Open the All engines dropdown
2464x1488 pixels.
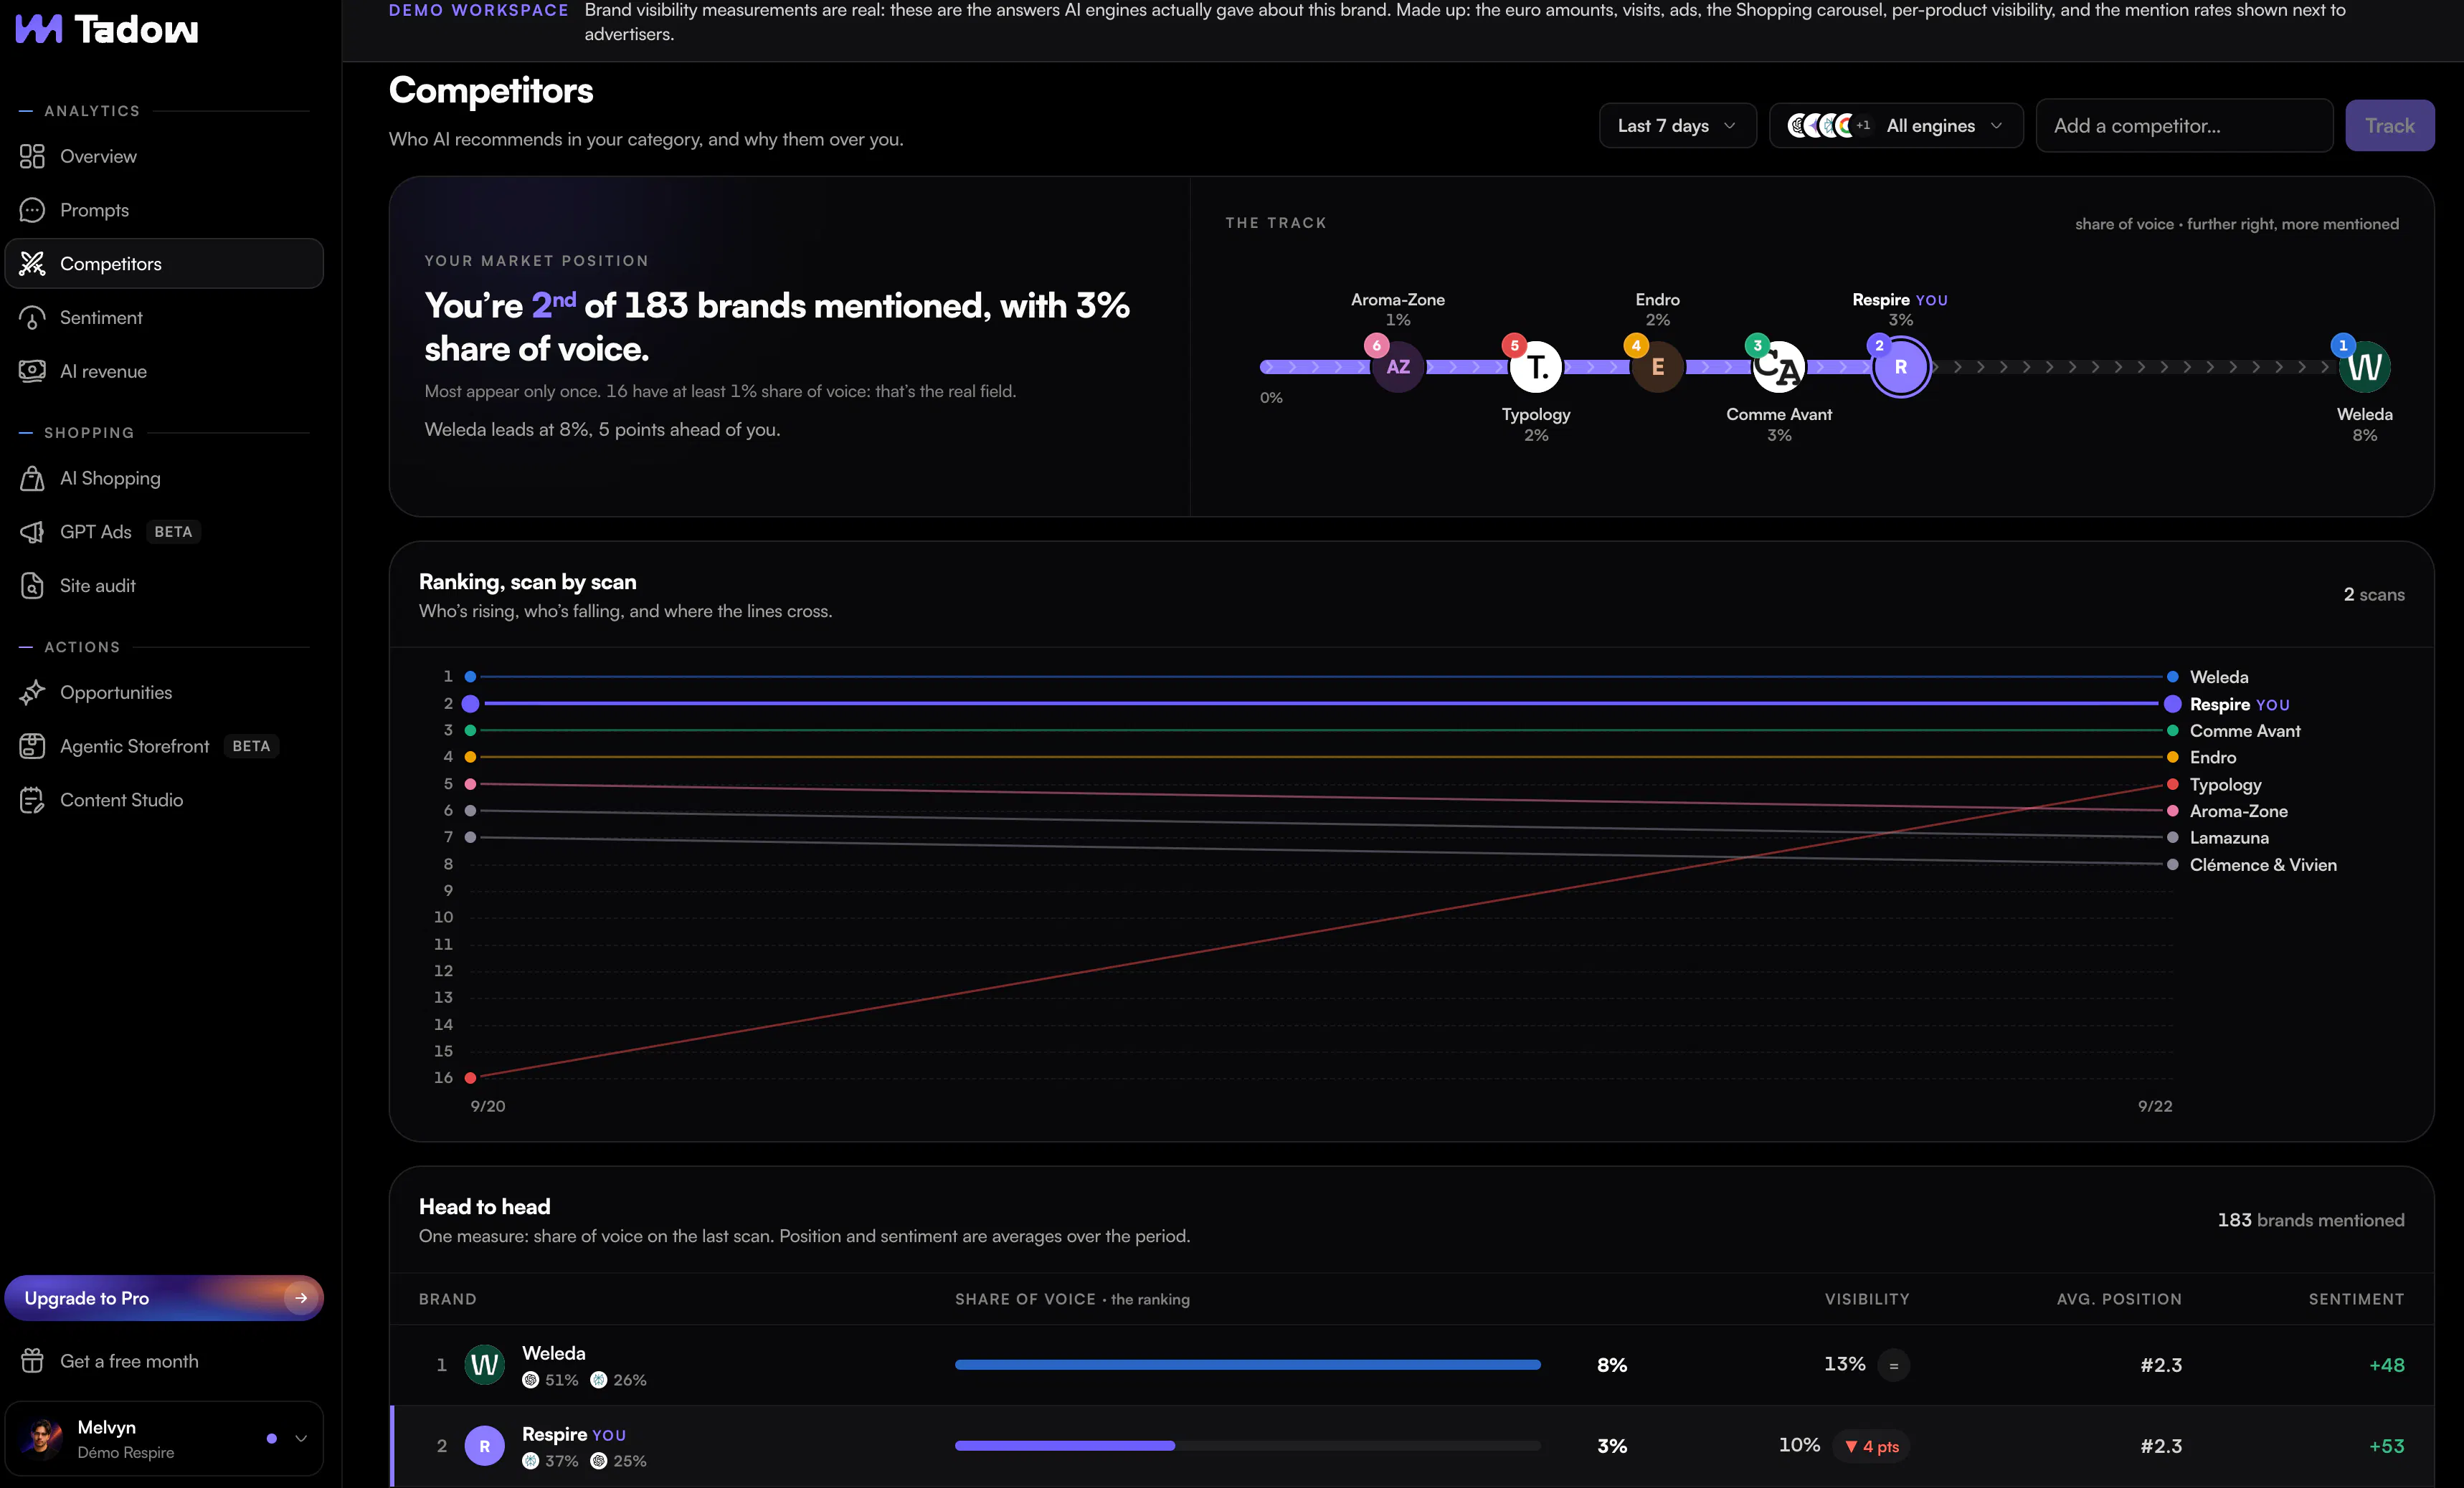coord(1896,126)
